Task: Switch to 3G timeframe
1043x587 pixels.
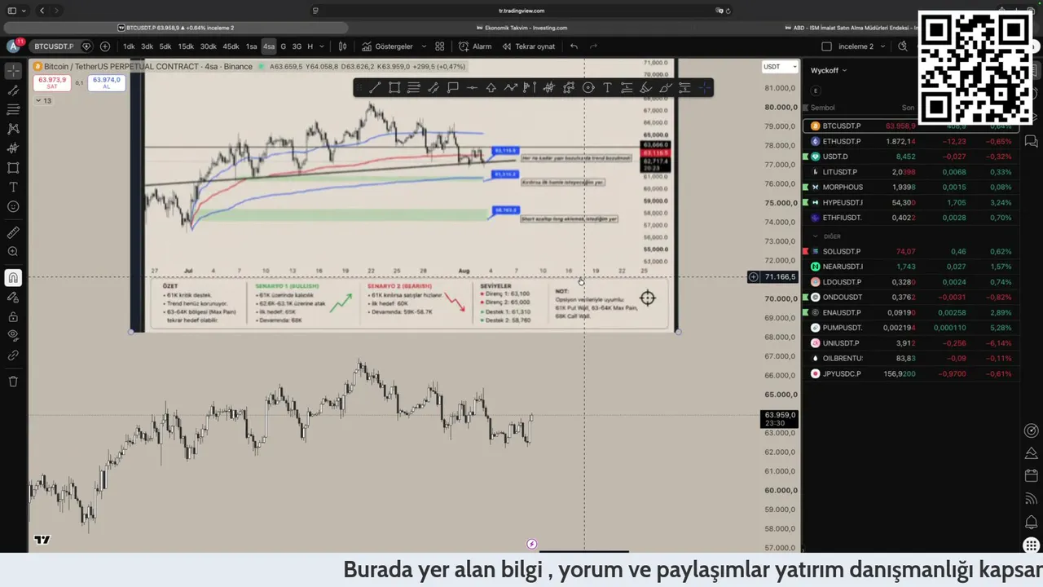Action: 297,46
